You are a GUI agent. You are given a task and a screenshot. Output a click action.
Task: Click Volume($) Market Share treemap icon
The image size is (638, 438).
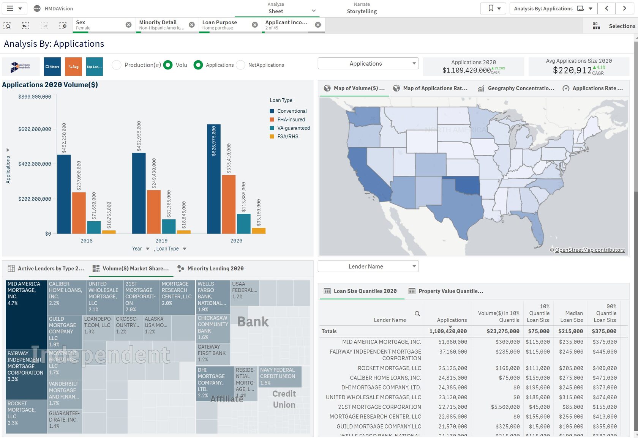(x=96, y=268)
